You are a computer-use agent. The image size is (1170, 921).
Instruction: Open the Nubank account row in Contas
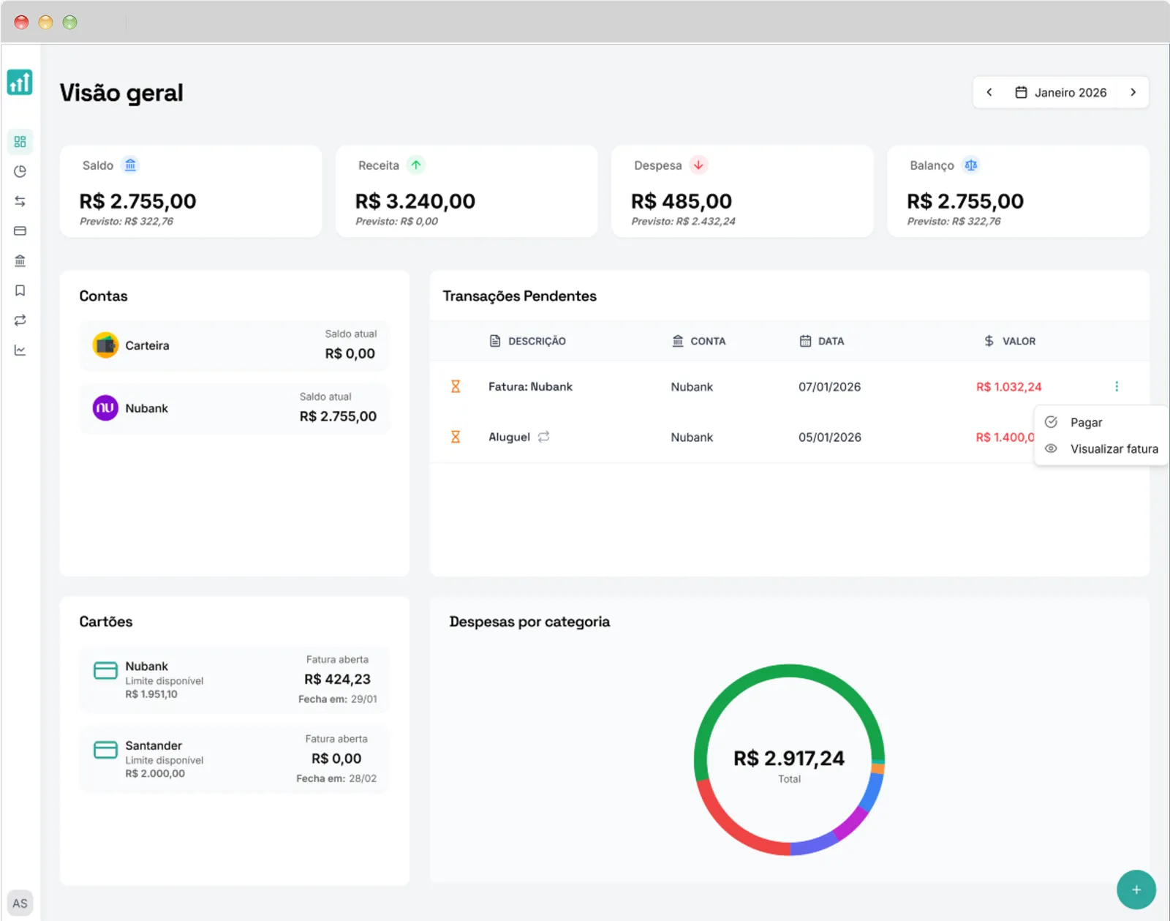coord(234,408)
